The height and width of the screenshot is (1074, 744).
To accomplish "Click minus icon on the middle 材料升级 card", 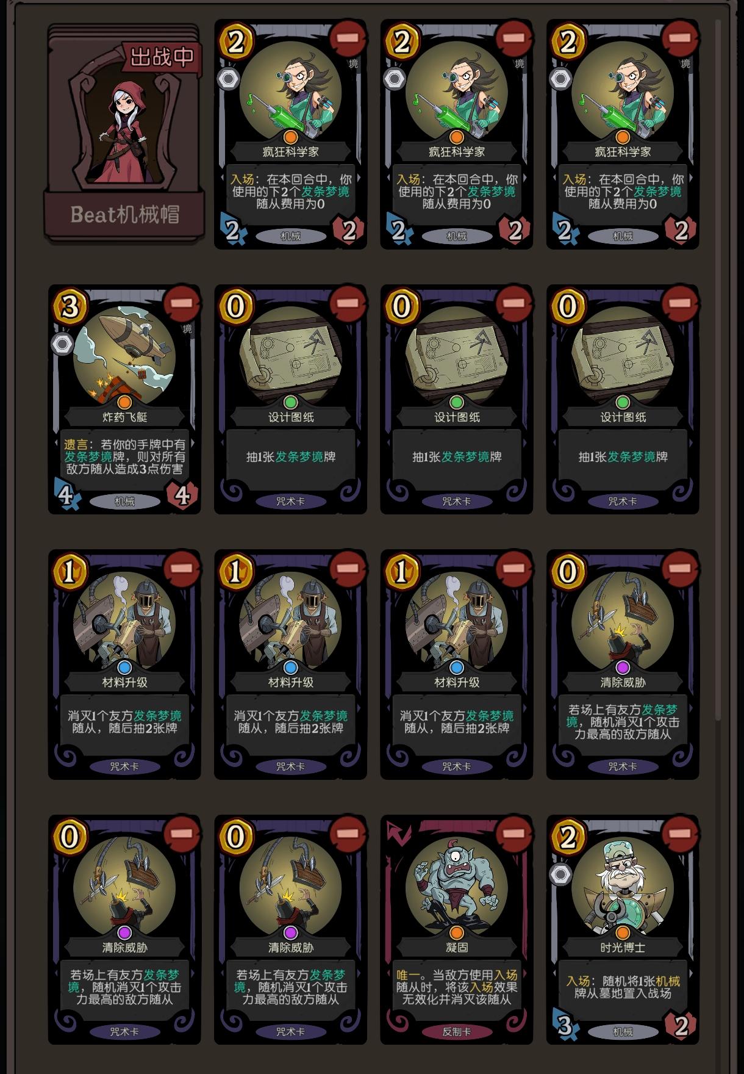I will point(348,568).
